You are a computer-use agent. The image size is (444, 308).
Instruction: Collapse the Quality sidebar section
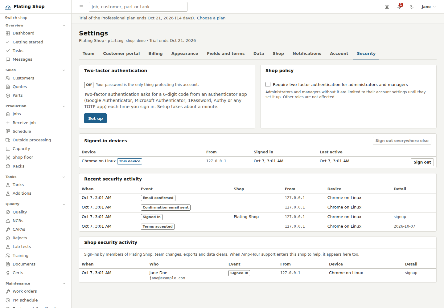coord(64,204)
